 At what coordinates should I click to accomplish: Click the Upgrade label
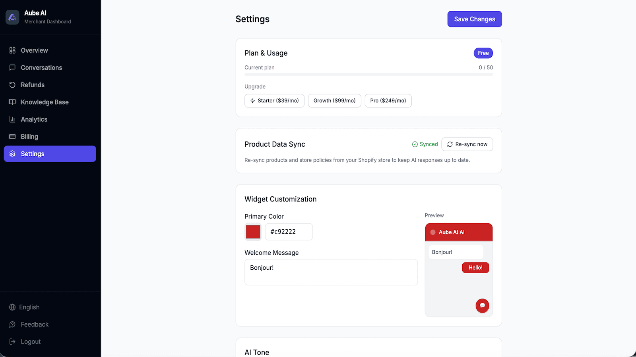[255, 86]
